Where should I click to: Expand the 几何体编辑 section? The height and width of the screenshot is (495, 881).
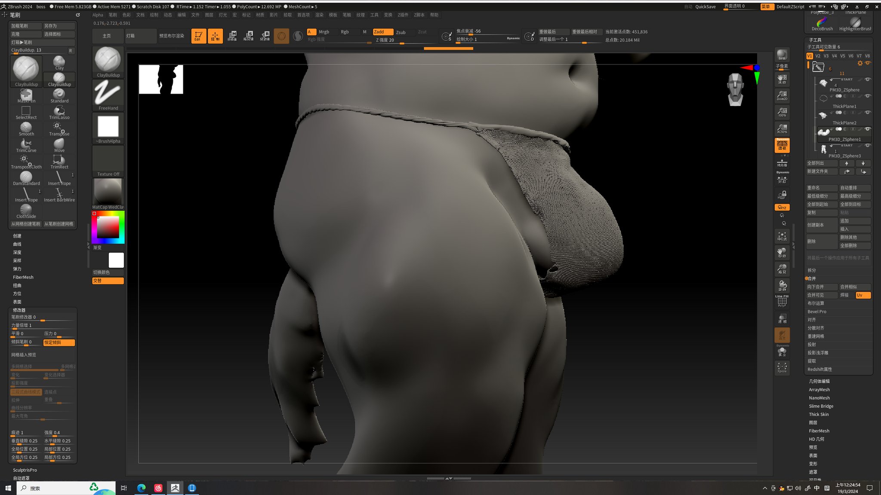coord(819,381)
